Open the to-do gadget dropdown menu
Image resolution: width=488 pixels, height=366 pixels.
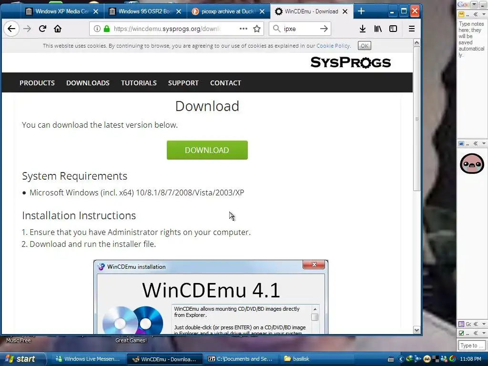tap(484, 333)
